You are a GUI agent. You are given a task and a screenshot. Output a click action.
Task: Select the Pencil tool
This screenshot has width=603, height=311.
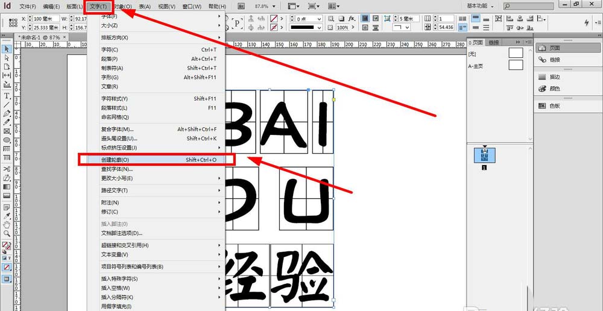coord(7,122)
